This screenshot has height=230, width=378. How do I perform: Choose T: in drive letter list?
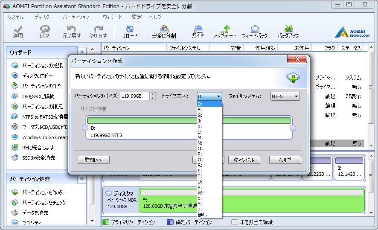pyautogui.click(x=209, y=176)
